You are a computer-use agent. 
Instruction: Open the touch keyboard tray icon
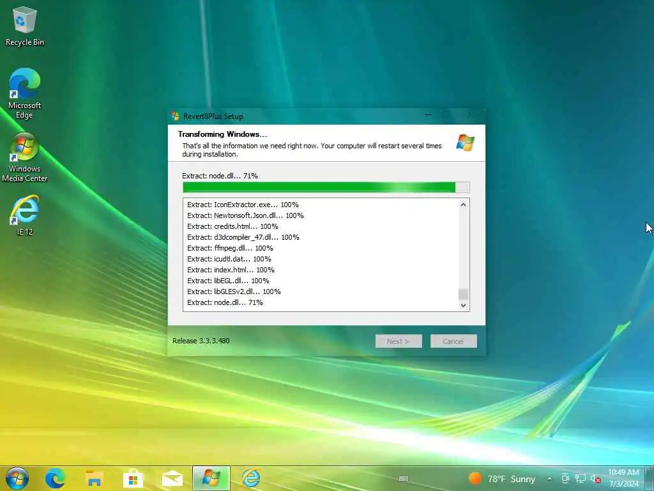point(404,478)
